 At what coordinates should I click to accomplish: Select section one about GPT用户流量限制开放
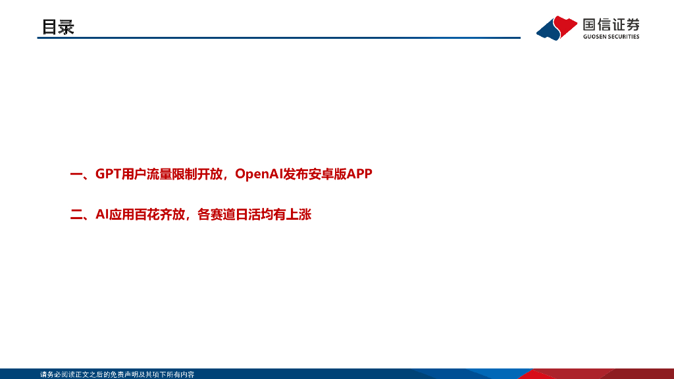[x=221, y=174]
